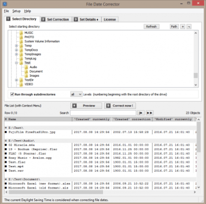Click the double-arrow search all button
206x204 pixels.
click(150, 113)
